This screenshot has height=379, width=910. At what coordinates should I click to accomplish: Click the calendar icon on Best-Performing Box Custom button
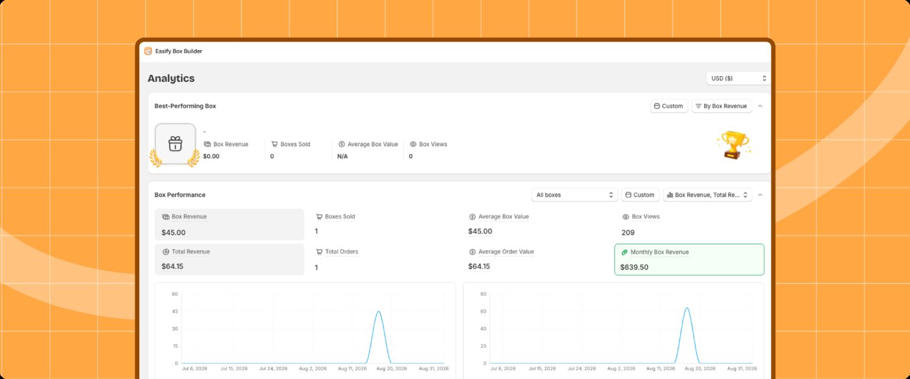(x=656, y=106)
